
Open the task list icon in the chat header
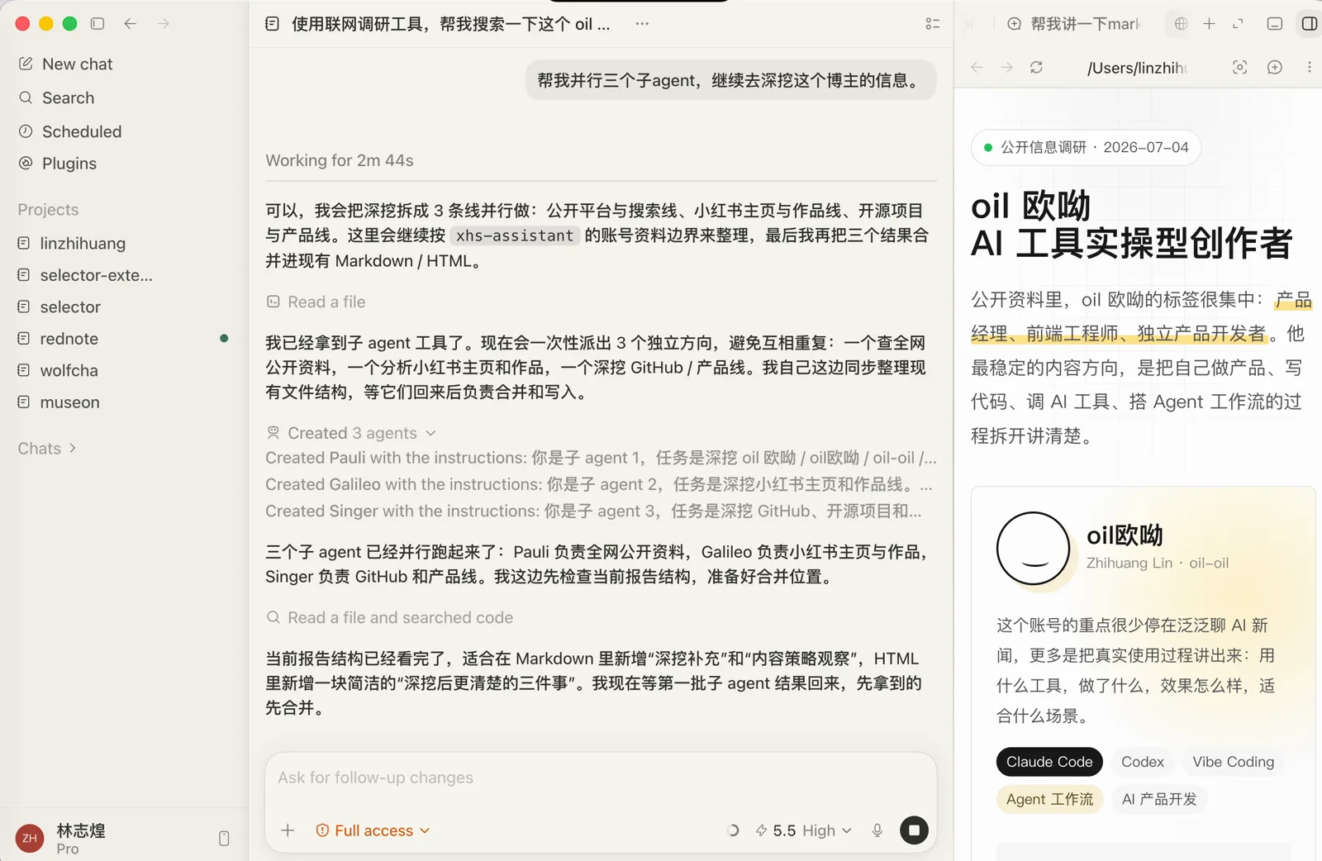pyautogui.click(x=933, y=24)
